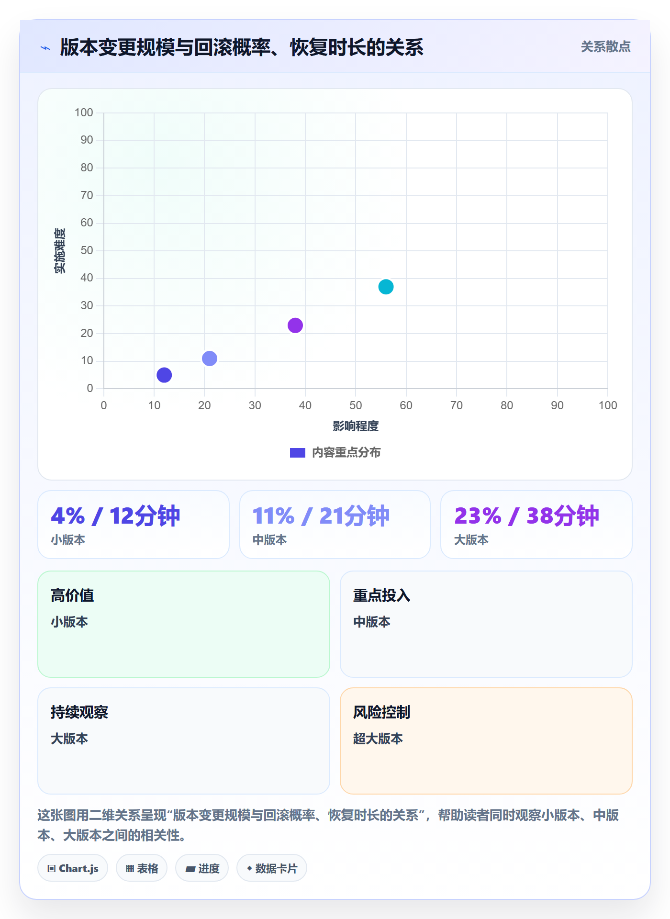670x919 pixels.
Task: Click the lightning bolt icon beside the title
Action: coord(45,48)
